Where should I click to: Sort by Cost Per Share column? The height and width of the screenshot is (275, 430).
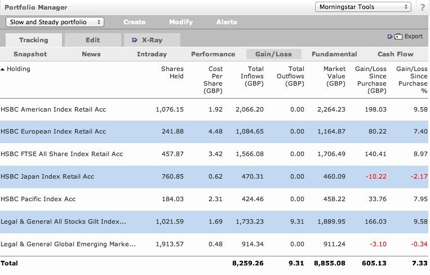coord(213,80)
